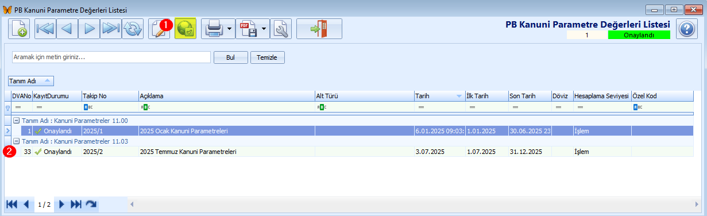Sort by the KayıtDurumu column header

pyautogui.click(x=57, y=96)
